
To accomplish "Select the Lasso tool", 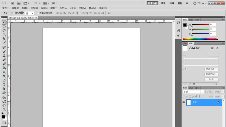I will pos(4,31).
